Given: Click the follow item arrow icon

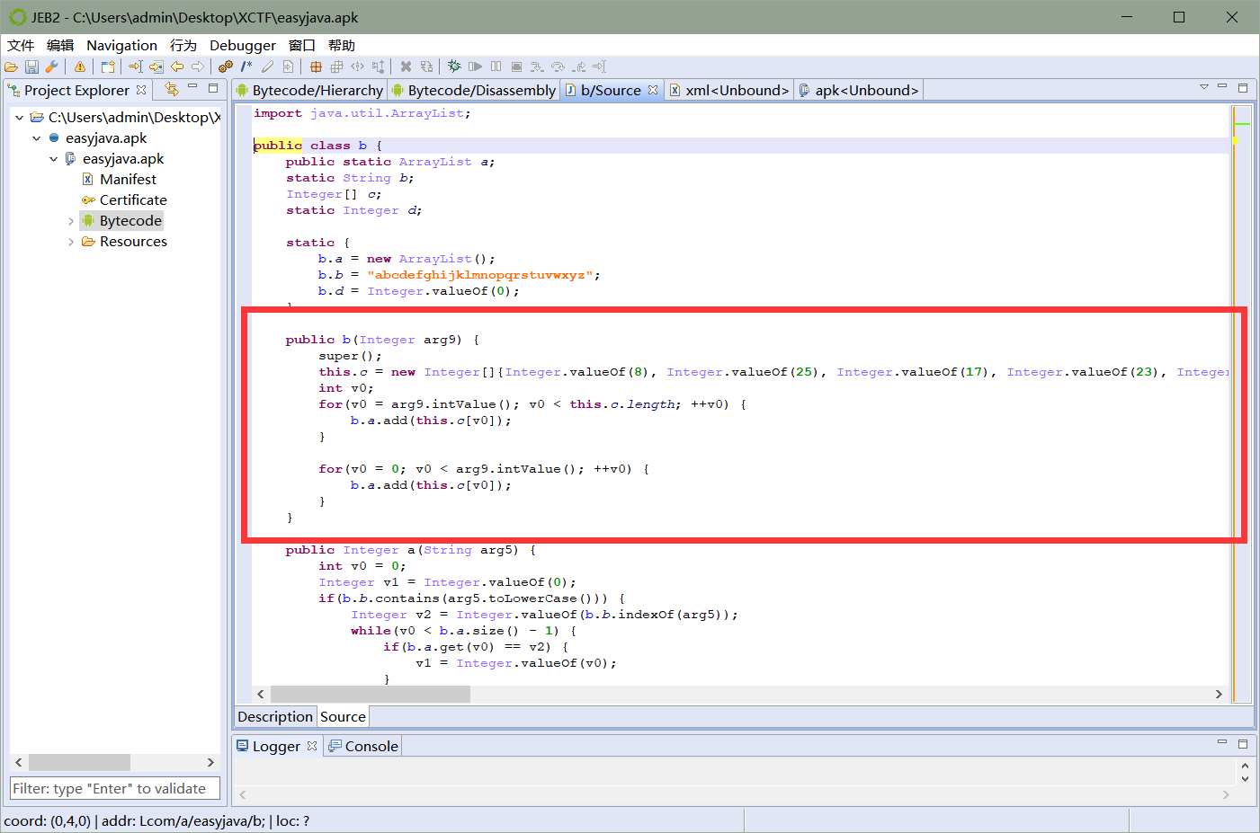Looking at the screenshot, I should pyautogui.click(x=156, y=66).
